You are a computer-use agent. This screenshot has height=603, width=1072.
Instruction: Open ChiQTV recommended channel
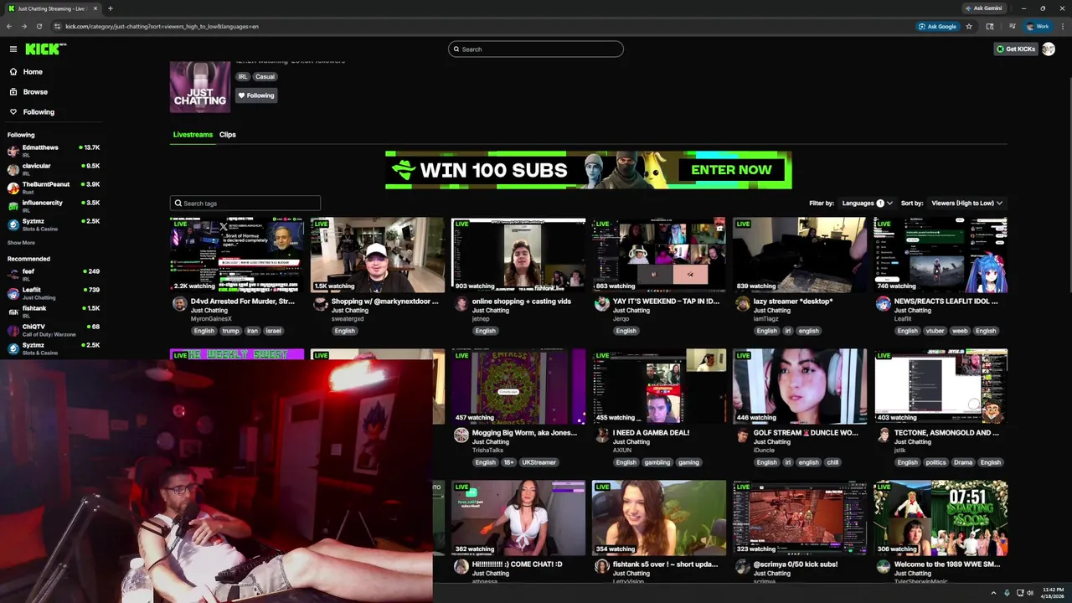tap(54, 330)
